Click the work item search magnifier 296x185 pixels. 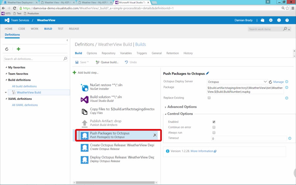pos(285,29)
